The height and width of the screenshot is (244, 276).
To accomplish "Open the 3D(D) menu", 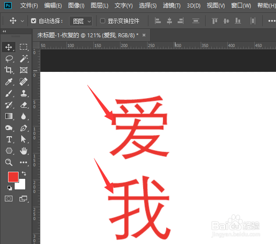I will tap(194, 6).
